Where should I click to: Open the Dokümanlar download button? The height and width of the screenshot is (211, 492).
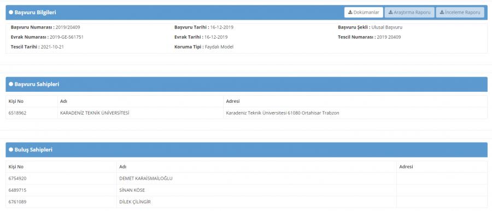[x=364, y=13]
